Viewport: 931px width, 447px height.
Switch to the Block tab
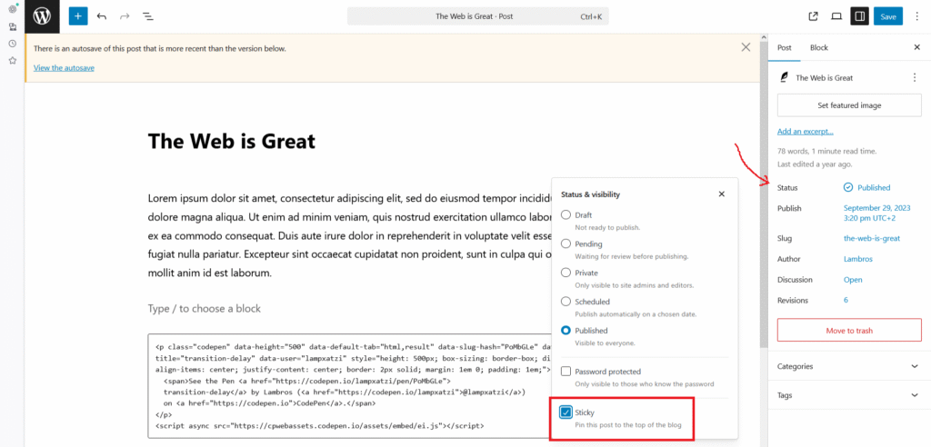818,47
